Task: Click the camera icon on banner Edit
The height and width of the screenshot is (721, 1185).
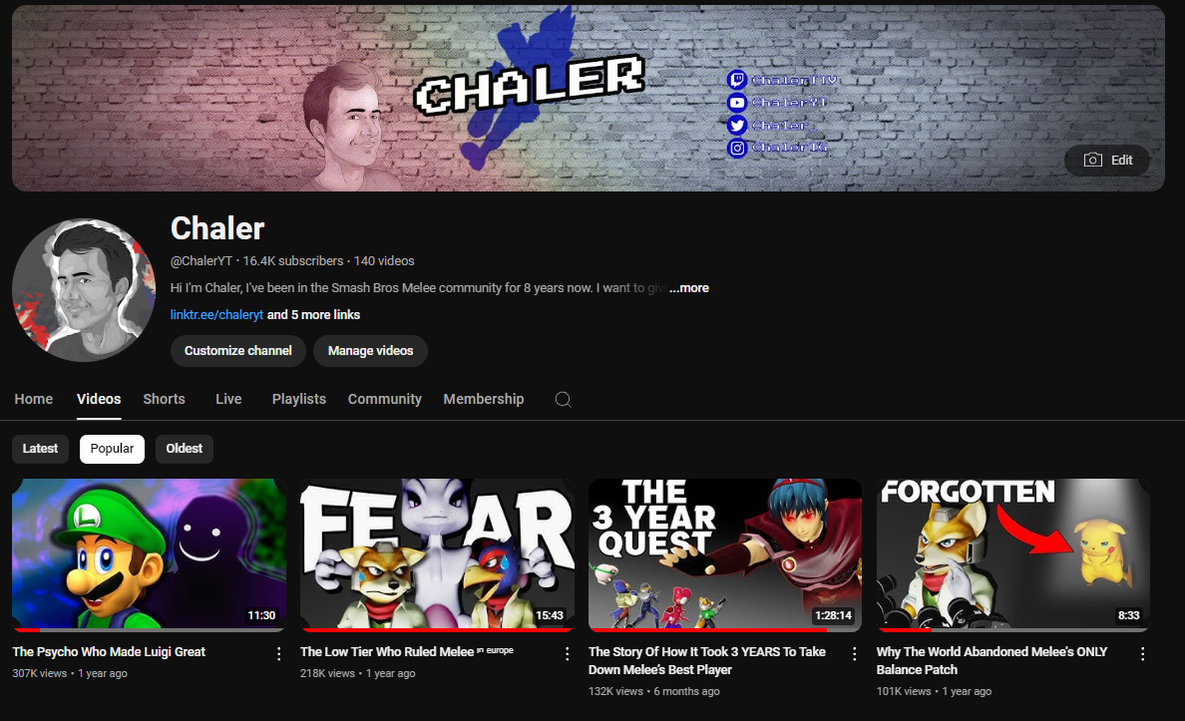Action: (1093, 160)
